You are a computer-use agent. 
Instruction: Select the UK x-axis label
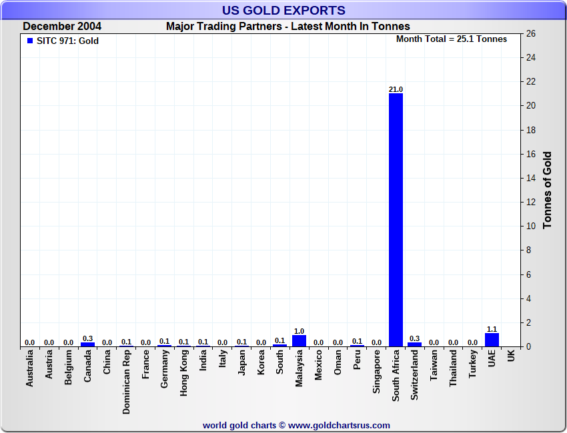[x=511, y=356]
